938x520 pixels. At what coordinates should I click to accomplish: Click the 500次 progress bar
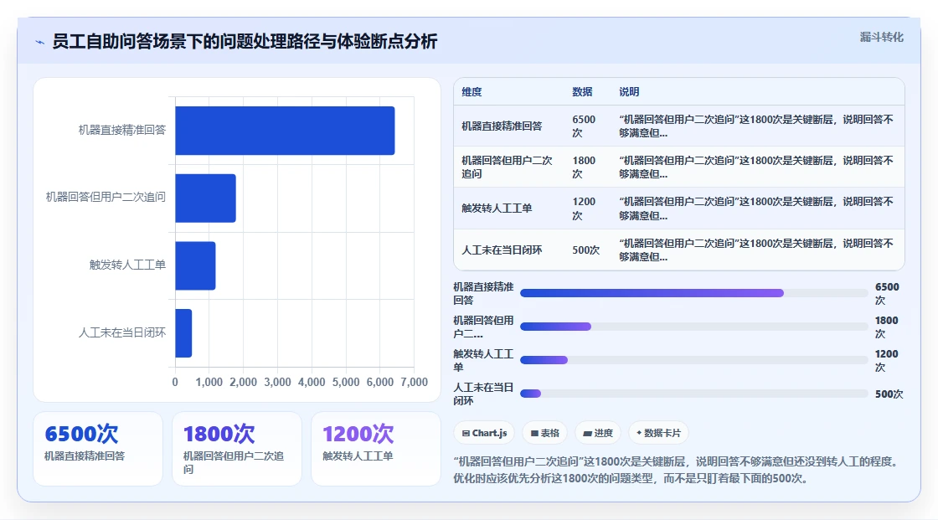[x=694, y=394]
